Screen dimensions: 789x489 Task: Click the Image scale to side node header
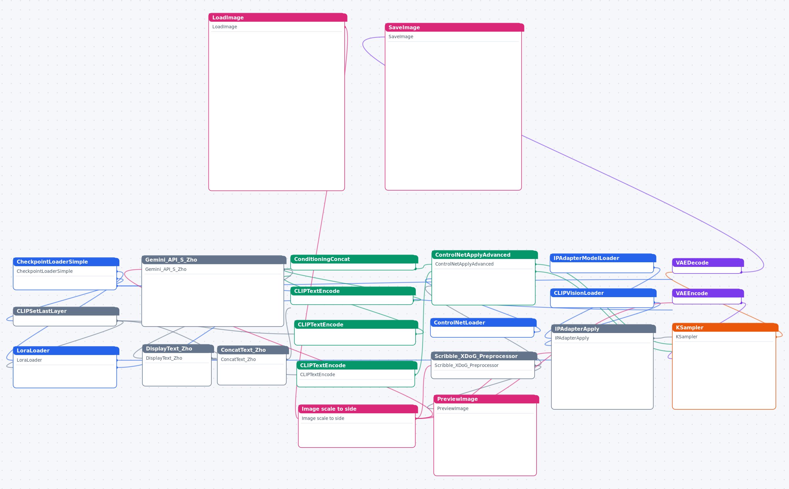[x=358, y=409]
